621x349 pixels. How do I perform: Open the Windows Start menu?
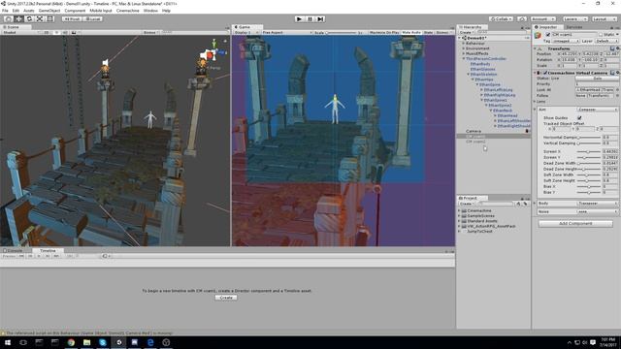click(8, 342)
